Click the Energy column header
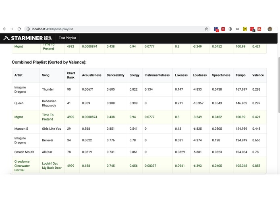This screenshot has height=199, width=280. pos(134,75)
